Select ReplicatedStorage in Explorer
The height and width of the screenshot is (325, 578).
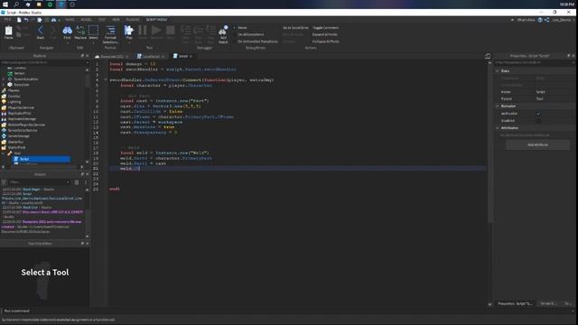[x=22, y=119]
